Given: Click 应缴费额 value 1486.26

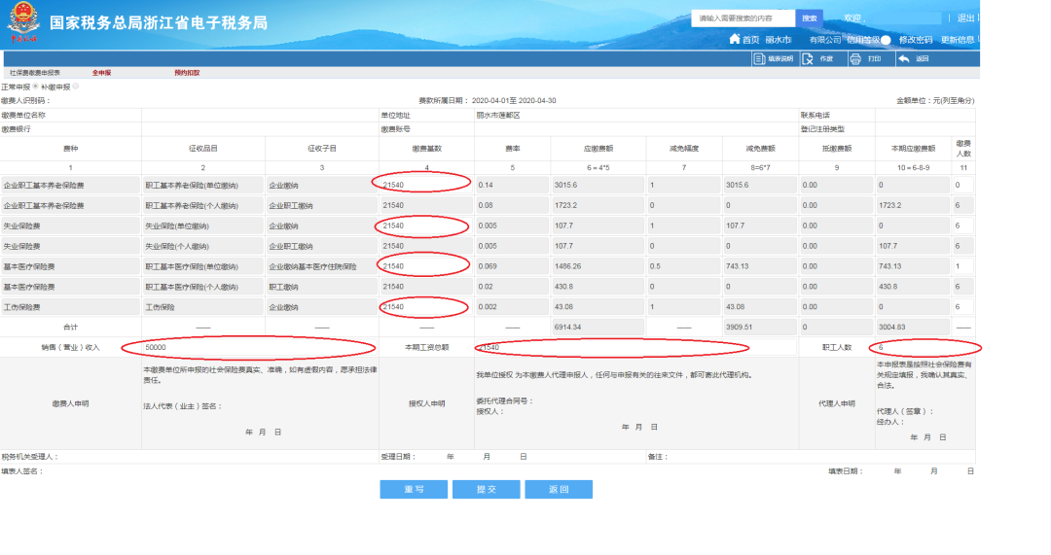Looking at the screenshot, I should [598, 266].
